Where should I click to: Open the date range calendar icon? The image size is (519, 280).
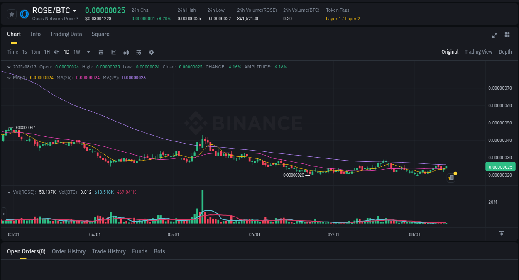click(x=101, y=52)
